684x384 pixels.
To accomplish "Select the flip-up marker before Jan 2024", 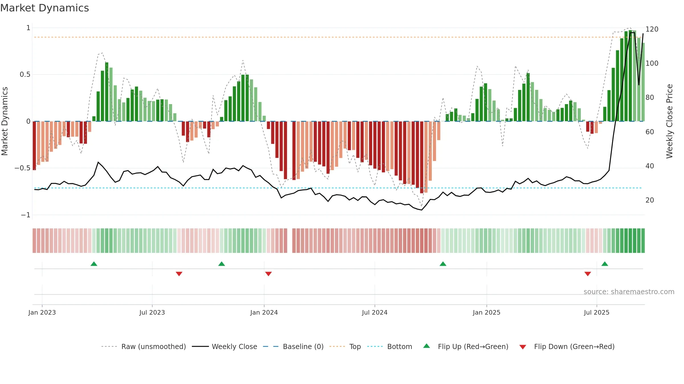I will (221, 264).
